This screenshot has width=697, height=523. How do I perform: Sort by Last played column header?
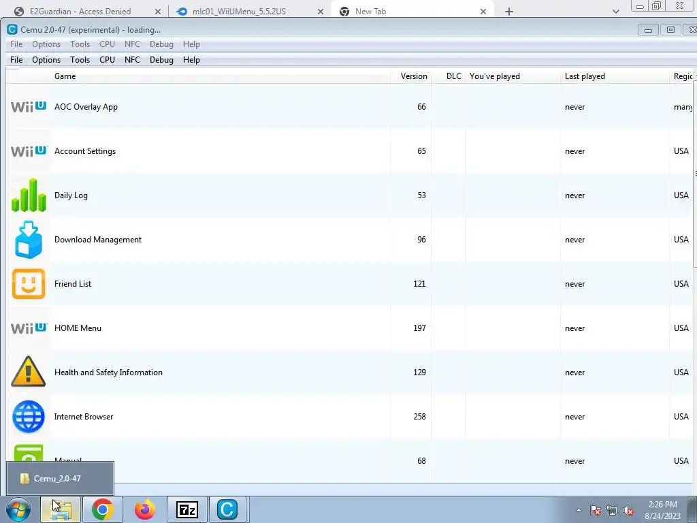click(615, 76)
